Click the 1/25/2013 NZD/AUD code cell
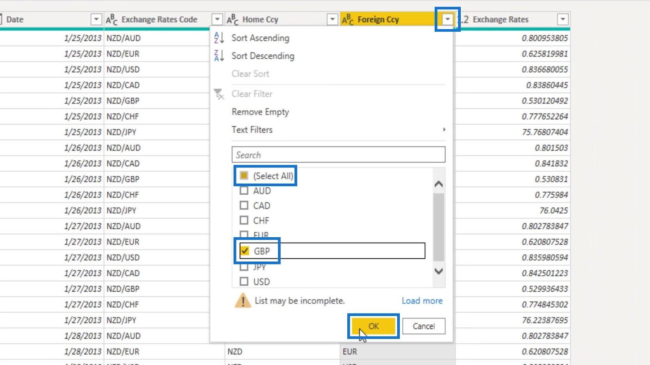650x365 pixels. pyautogui.click(x=156, y=38)
